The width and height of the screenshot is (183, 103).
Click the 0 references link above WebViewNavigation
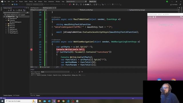pos(56,39)
